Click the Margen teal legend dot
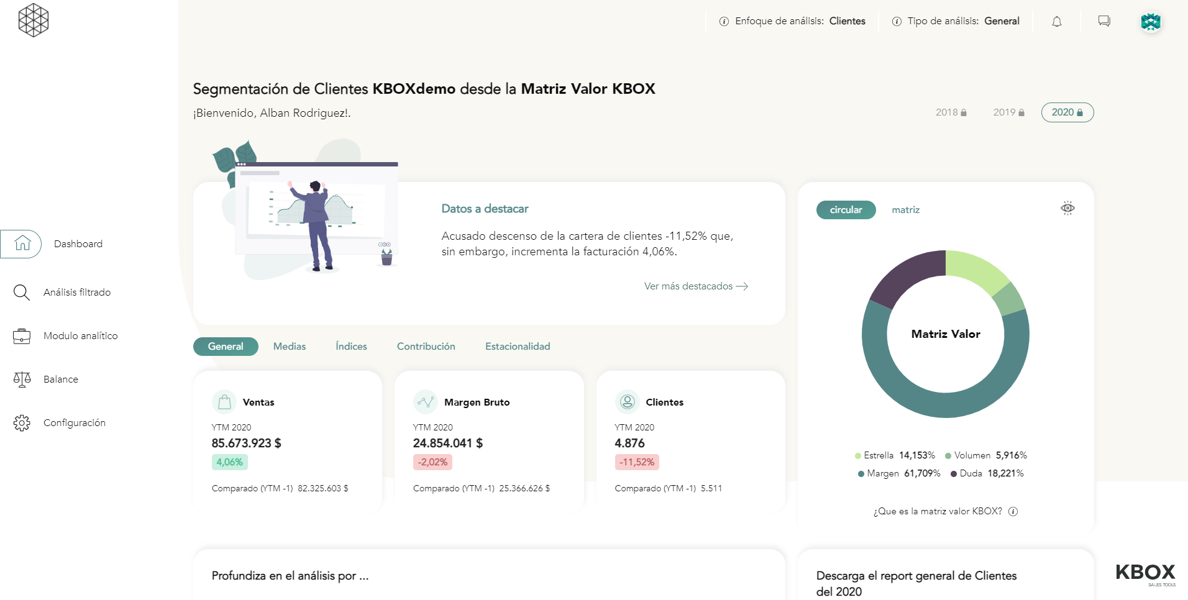Image resolution: width=1188 pixels, height=600 pixels. click(861, 474)
